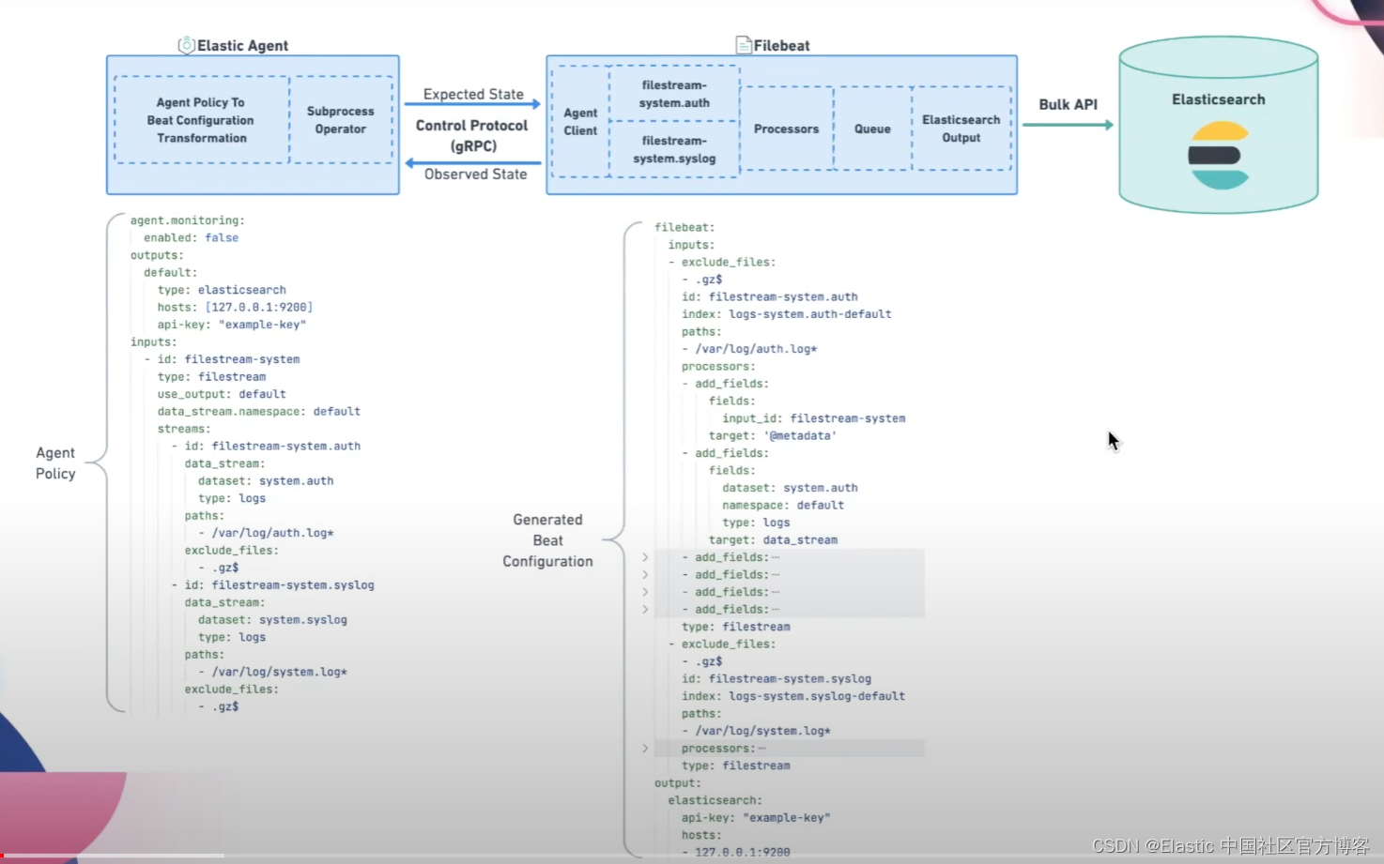Screen dimensions: 1384x864
Task: Expand the last collapsed add_fields processor
Action: tap(644, 609)
